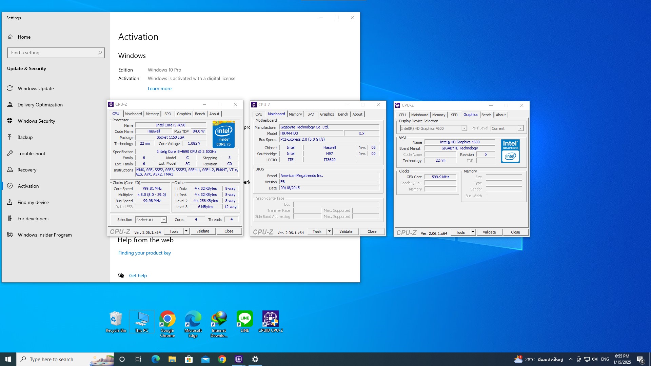Click Close button in first CPU-Z window
Screen dimensions: 651x366
pos(229,231)
